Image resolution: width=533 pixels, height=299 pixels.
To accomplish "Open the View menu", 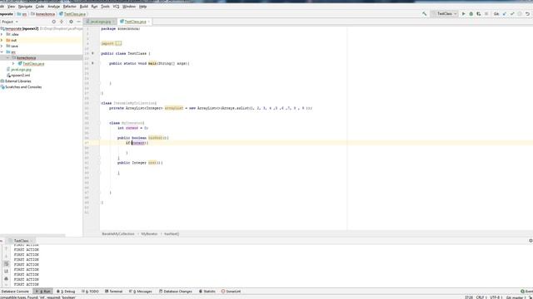I will (x=11, y=7).
